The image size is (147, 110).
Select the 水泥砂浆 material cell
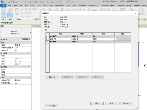coord(82,39)
